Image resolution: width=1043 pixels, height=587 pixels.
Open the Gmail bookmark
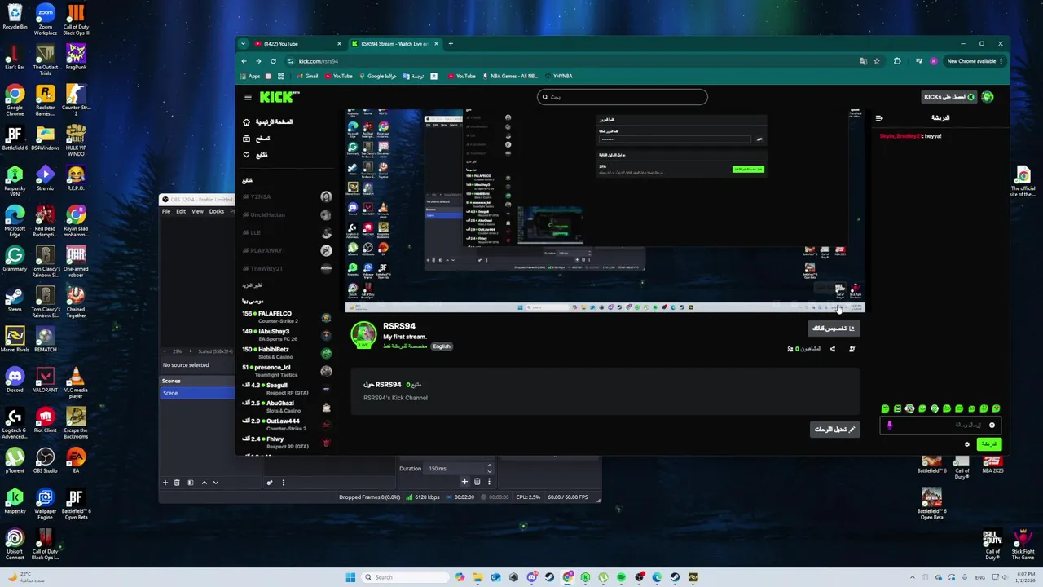307,76
